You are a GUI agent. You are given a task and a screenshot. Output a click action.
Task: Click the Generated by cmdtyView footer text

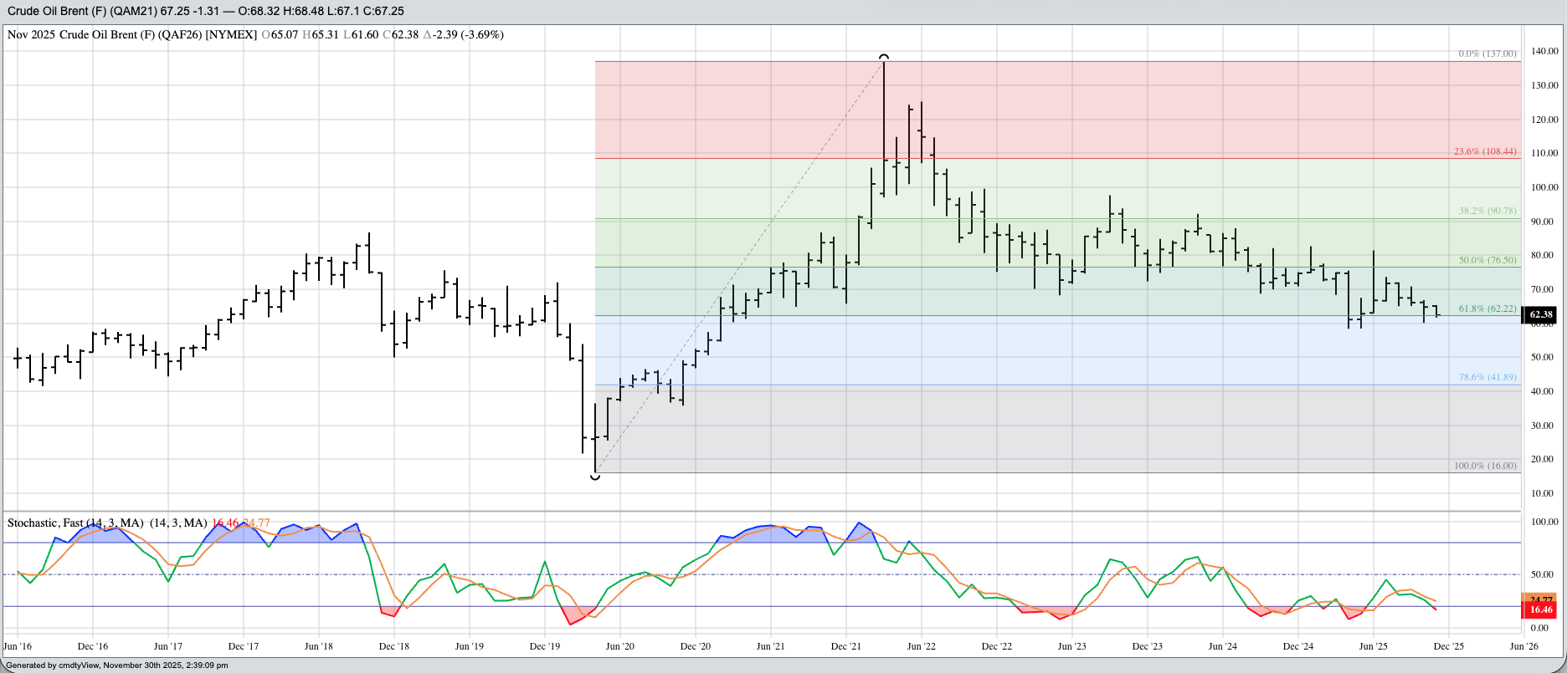click(116, 665)
